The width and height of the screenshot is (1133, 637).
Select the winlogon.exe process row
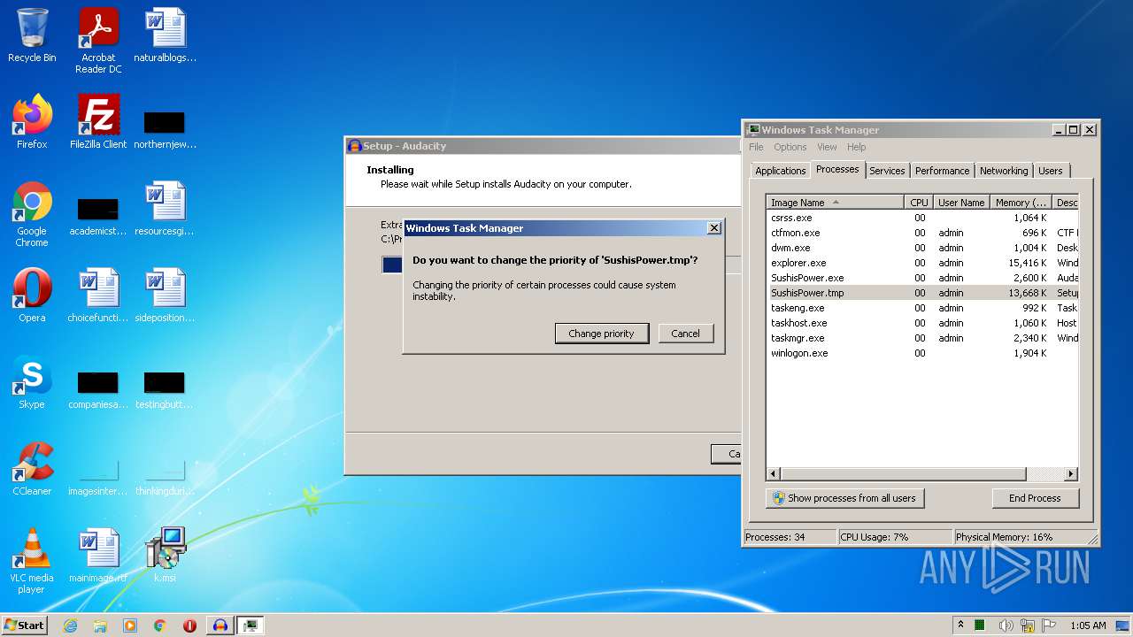pos(922,353)
